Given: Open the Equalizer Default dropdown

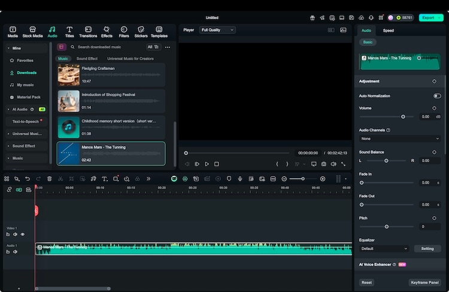Looking at the screenshot, I should point(384,248).
